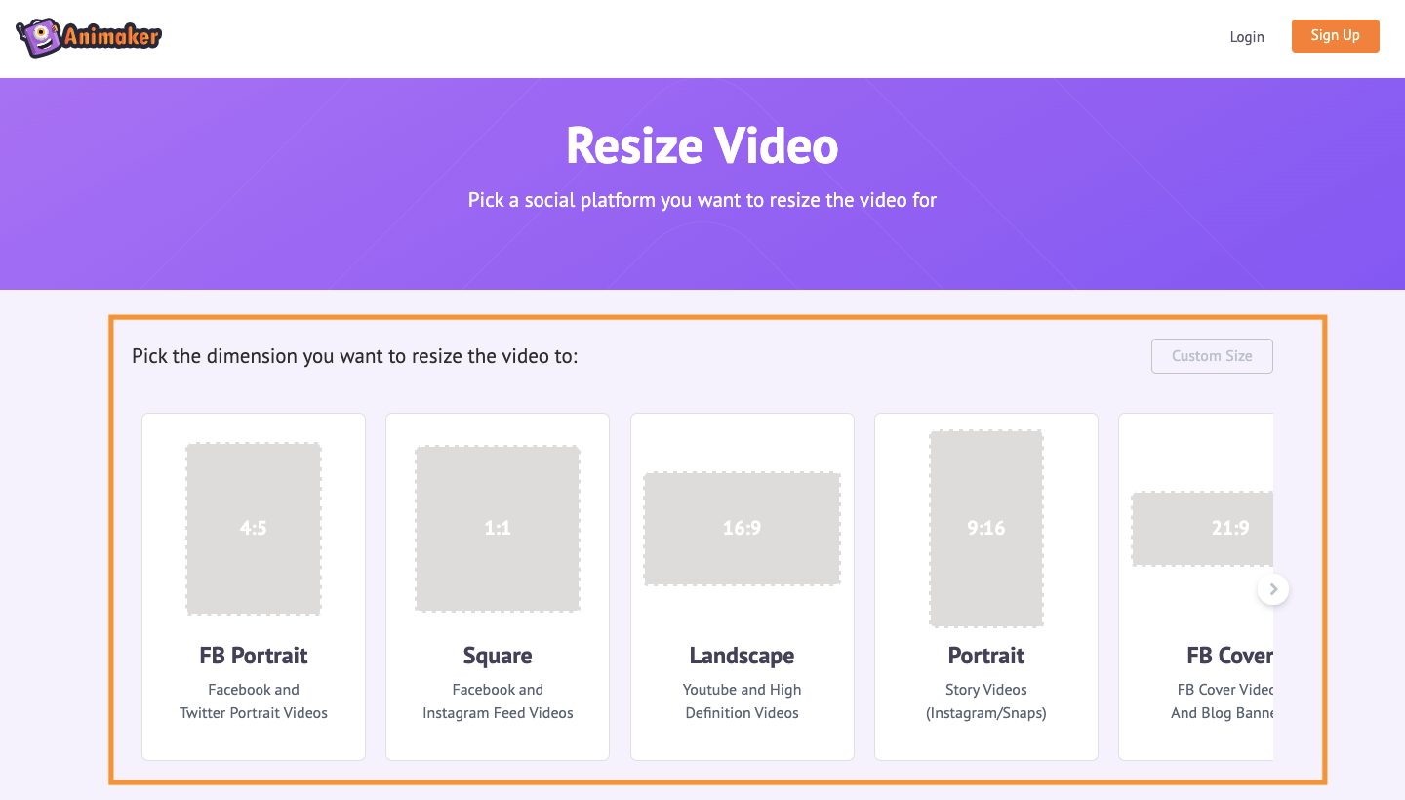Viewport: 1405px width, 800px height.
Task: Pick the 16:9 ratio preview
Action: click(742, 528)
